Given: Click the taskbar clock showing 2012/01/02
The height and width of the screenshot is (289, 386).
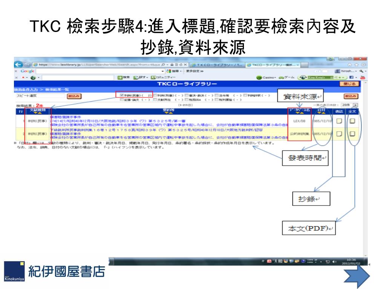Looking at the screenshot, I should [x=351, y=262].
